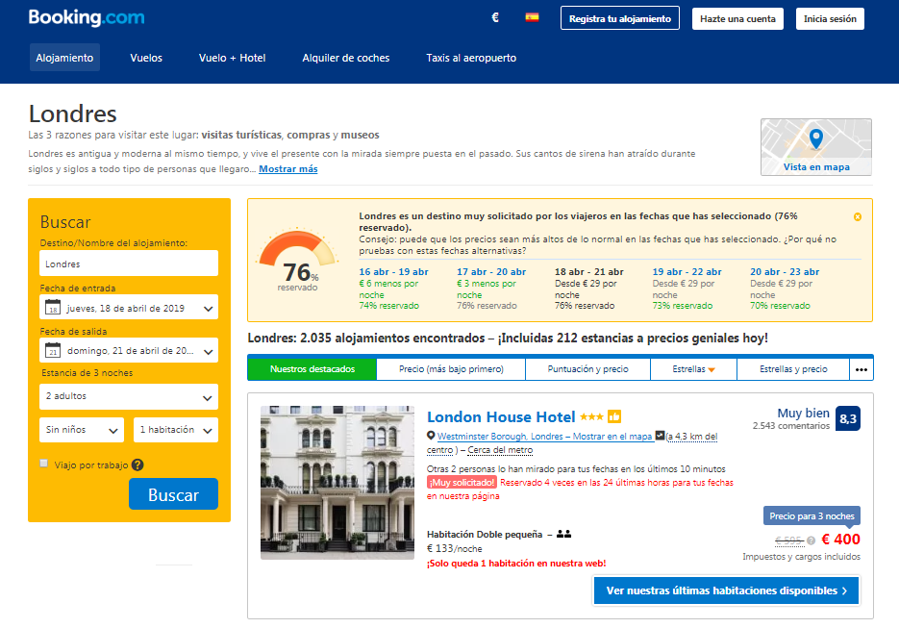Click the Mostrar más link
899x628 pixels.
coord(287,169)
